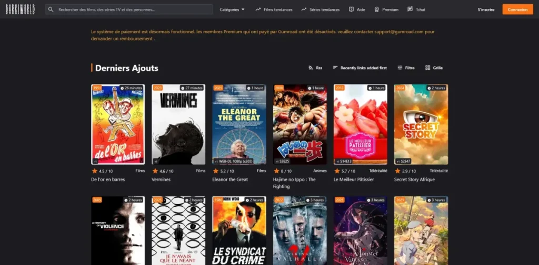Viewport: 539px width, 265px height.
Task: Focus the film and series search field
Action: [x=129, y=9]
